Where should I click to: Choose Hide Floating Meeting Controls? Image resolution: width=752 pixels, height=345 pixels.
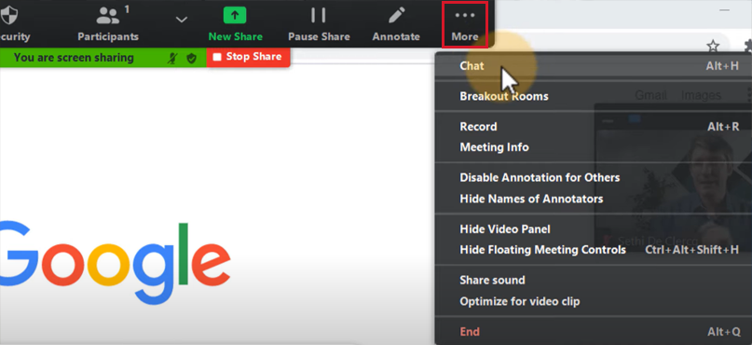click(x=593, y=250)
